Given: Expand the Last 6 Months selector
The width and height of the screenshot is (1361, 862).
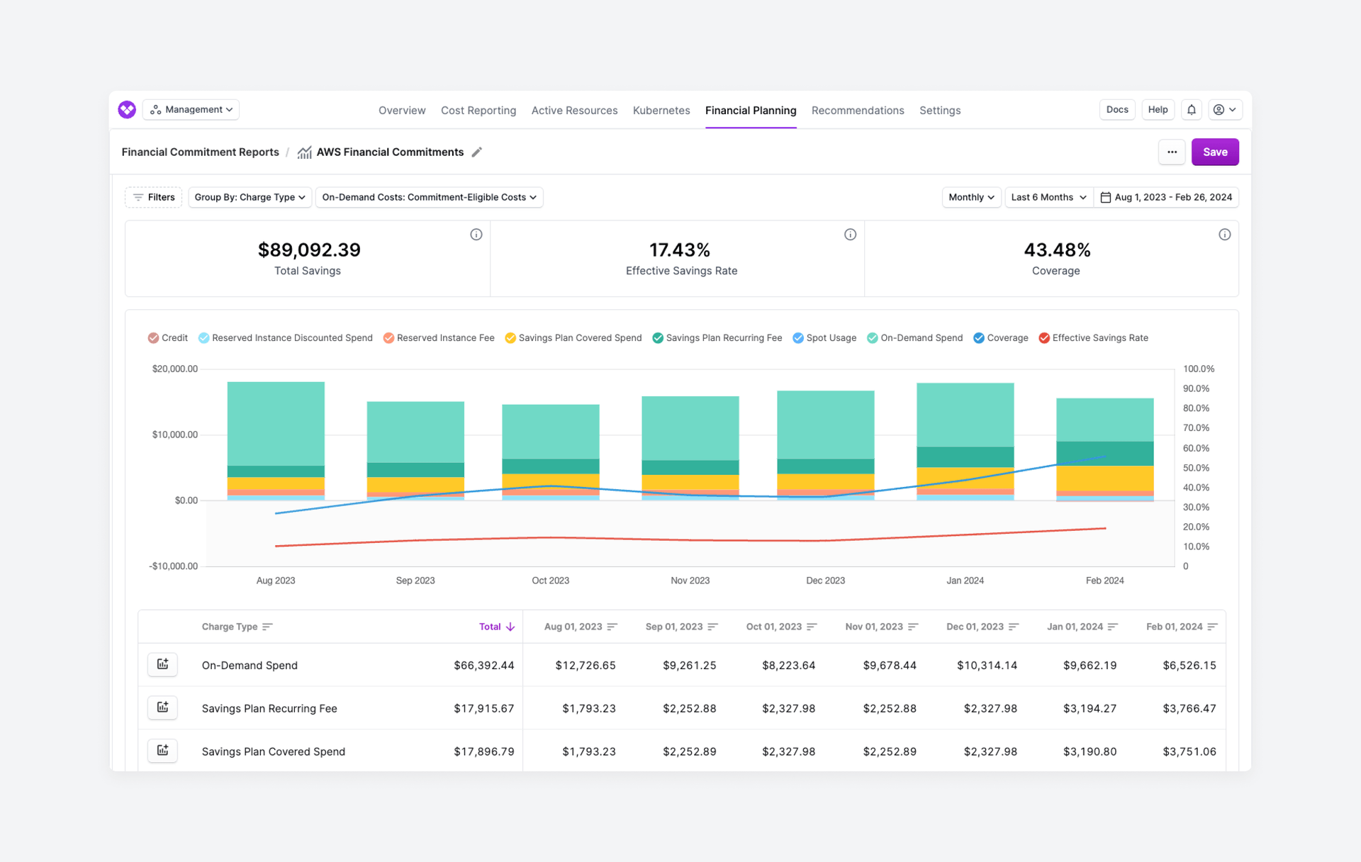Looking at the screenshot, I should (x=1048, y=197).
